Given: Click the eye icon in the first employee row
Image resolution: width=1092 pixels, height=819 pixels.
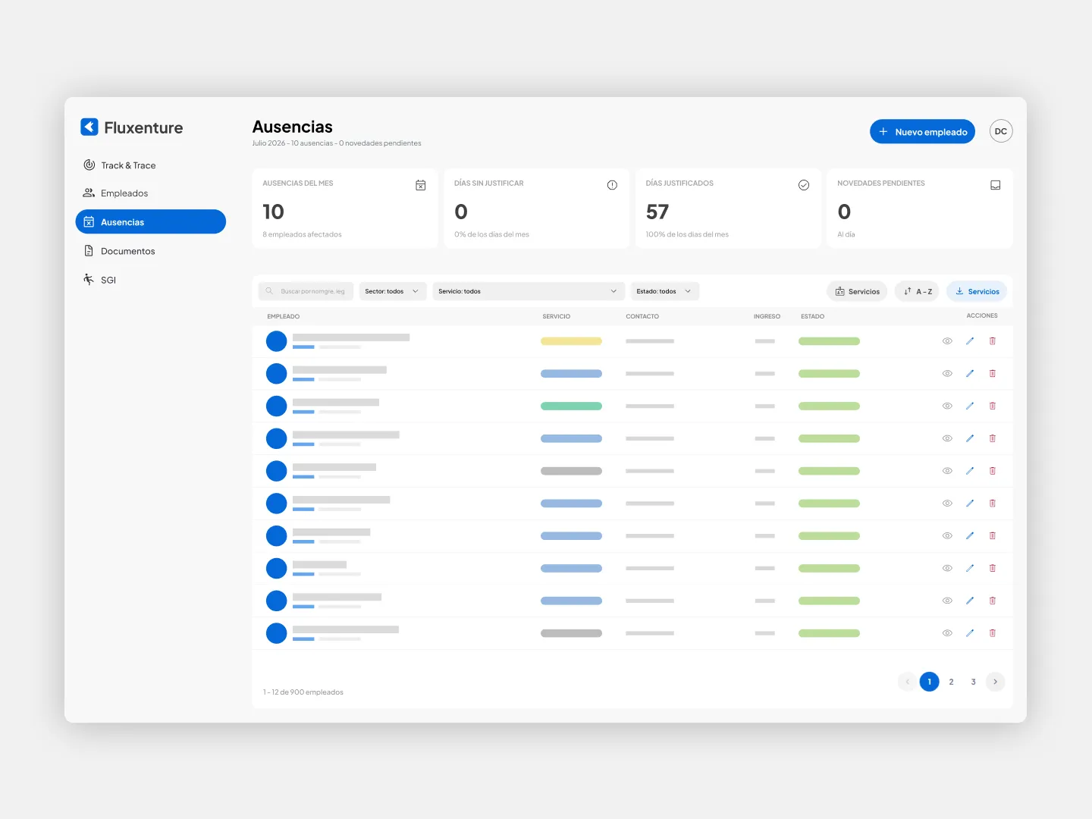Looking at the screenshot, I should coord(947,341).
